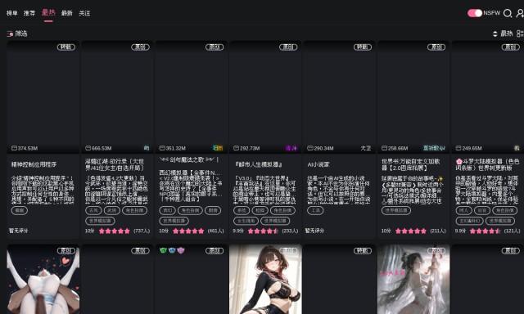Click the star rating with (211人)
The width and height of the screenshot is (524, 314).
(411, 231)
